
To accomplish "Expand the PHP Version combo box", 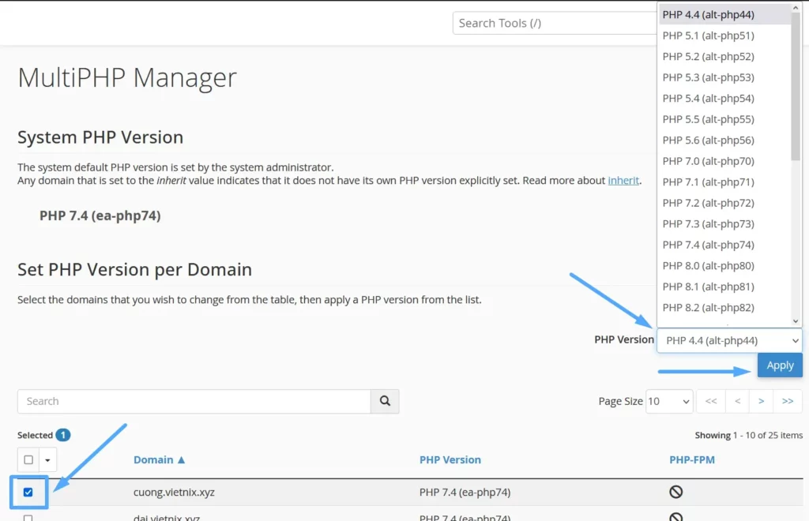I will click(x=729, y=340).
